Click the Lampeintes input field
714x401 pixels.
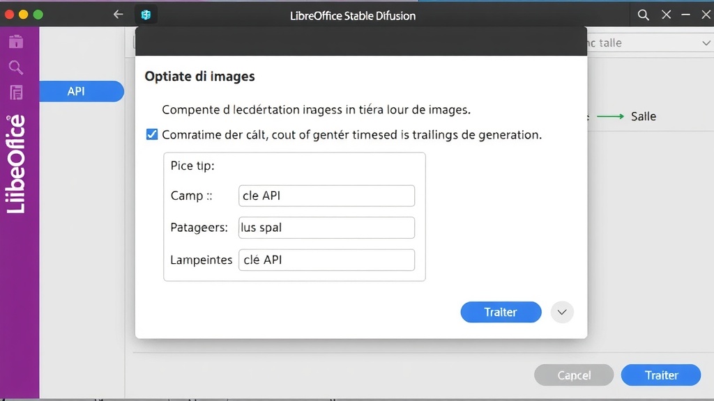(x=326, y=260)
